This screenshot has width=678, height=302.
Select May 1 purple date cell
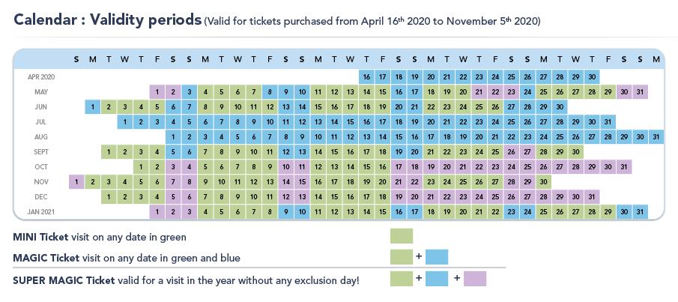pyautogui.click(x=157, y=91)
